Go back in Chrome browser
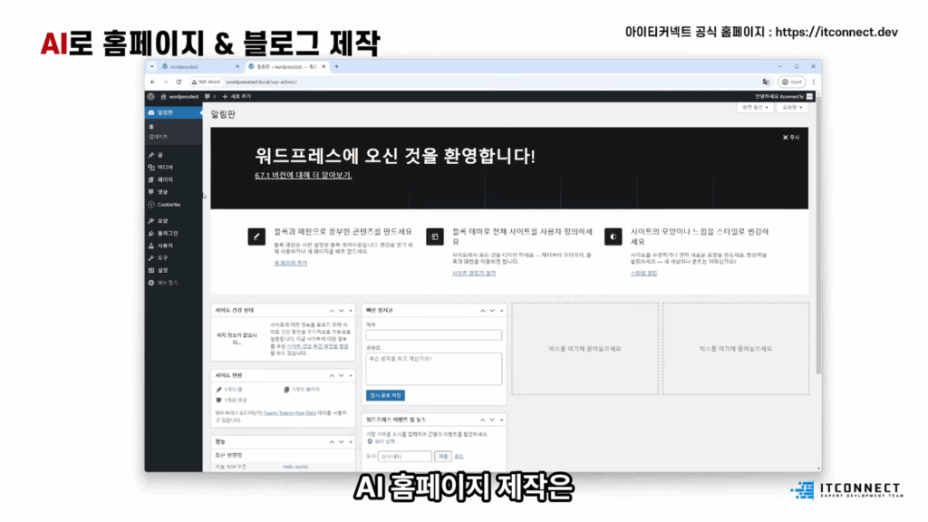The image size is (928, 522). click(x=152, y=82)
